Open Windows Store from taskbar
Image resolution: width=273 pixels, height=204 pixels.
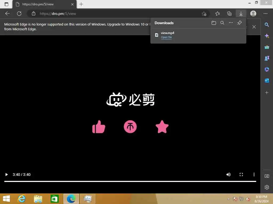tap(54, 199)
